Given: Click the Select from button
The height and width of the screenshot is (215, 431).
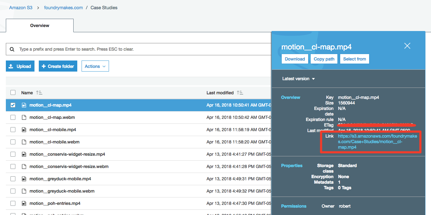Looking at the screenshot, I should (355, 59).
